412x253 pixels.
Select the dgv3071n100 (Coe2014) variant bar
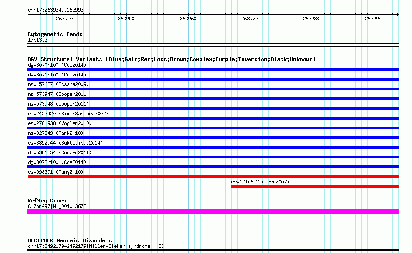[213, 79]
